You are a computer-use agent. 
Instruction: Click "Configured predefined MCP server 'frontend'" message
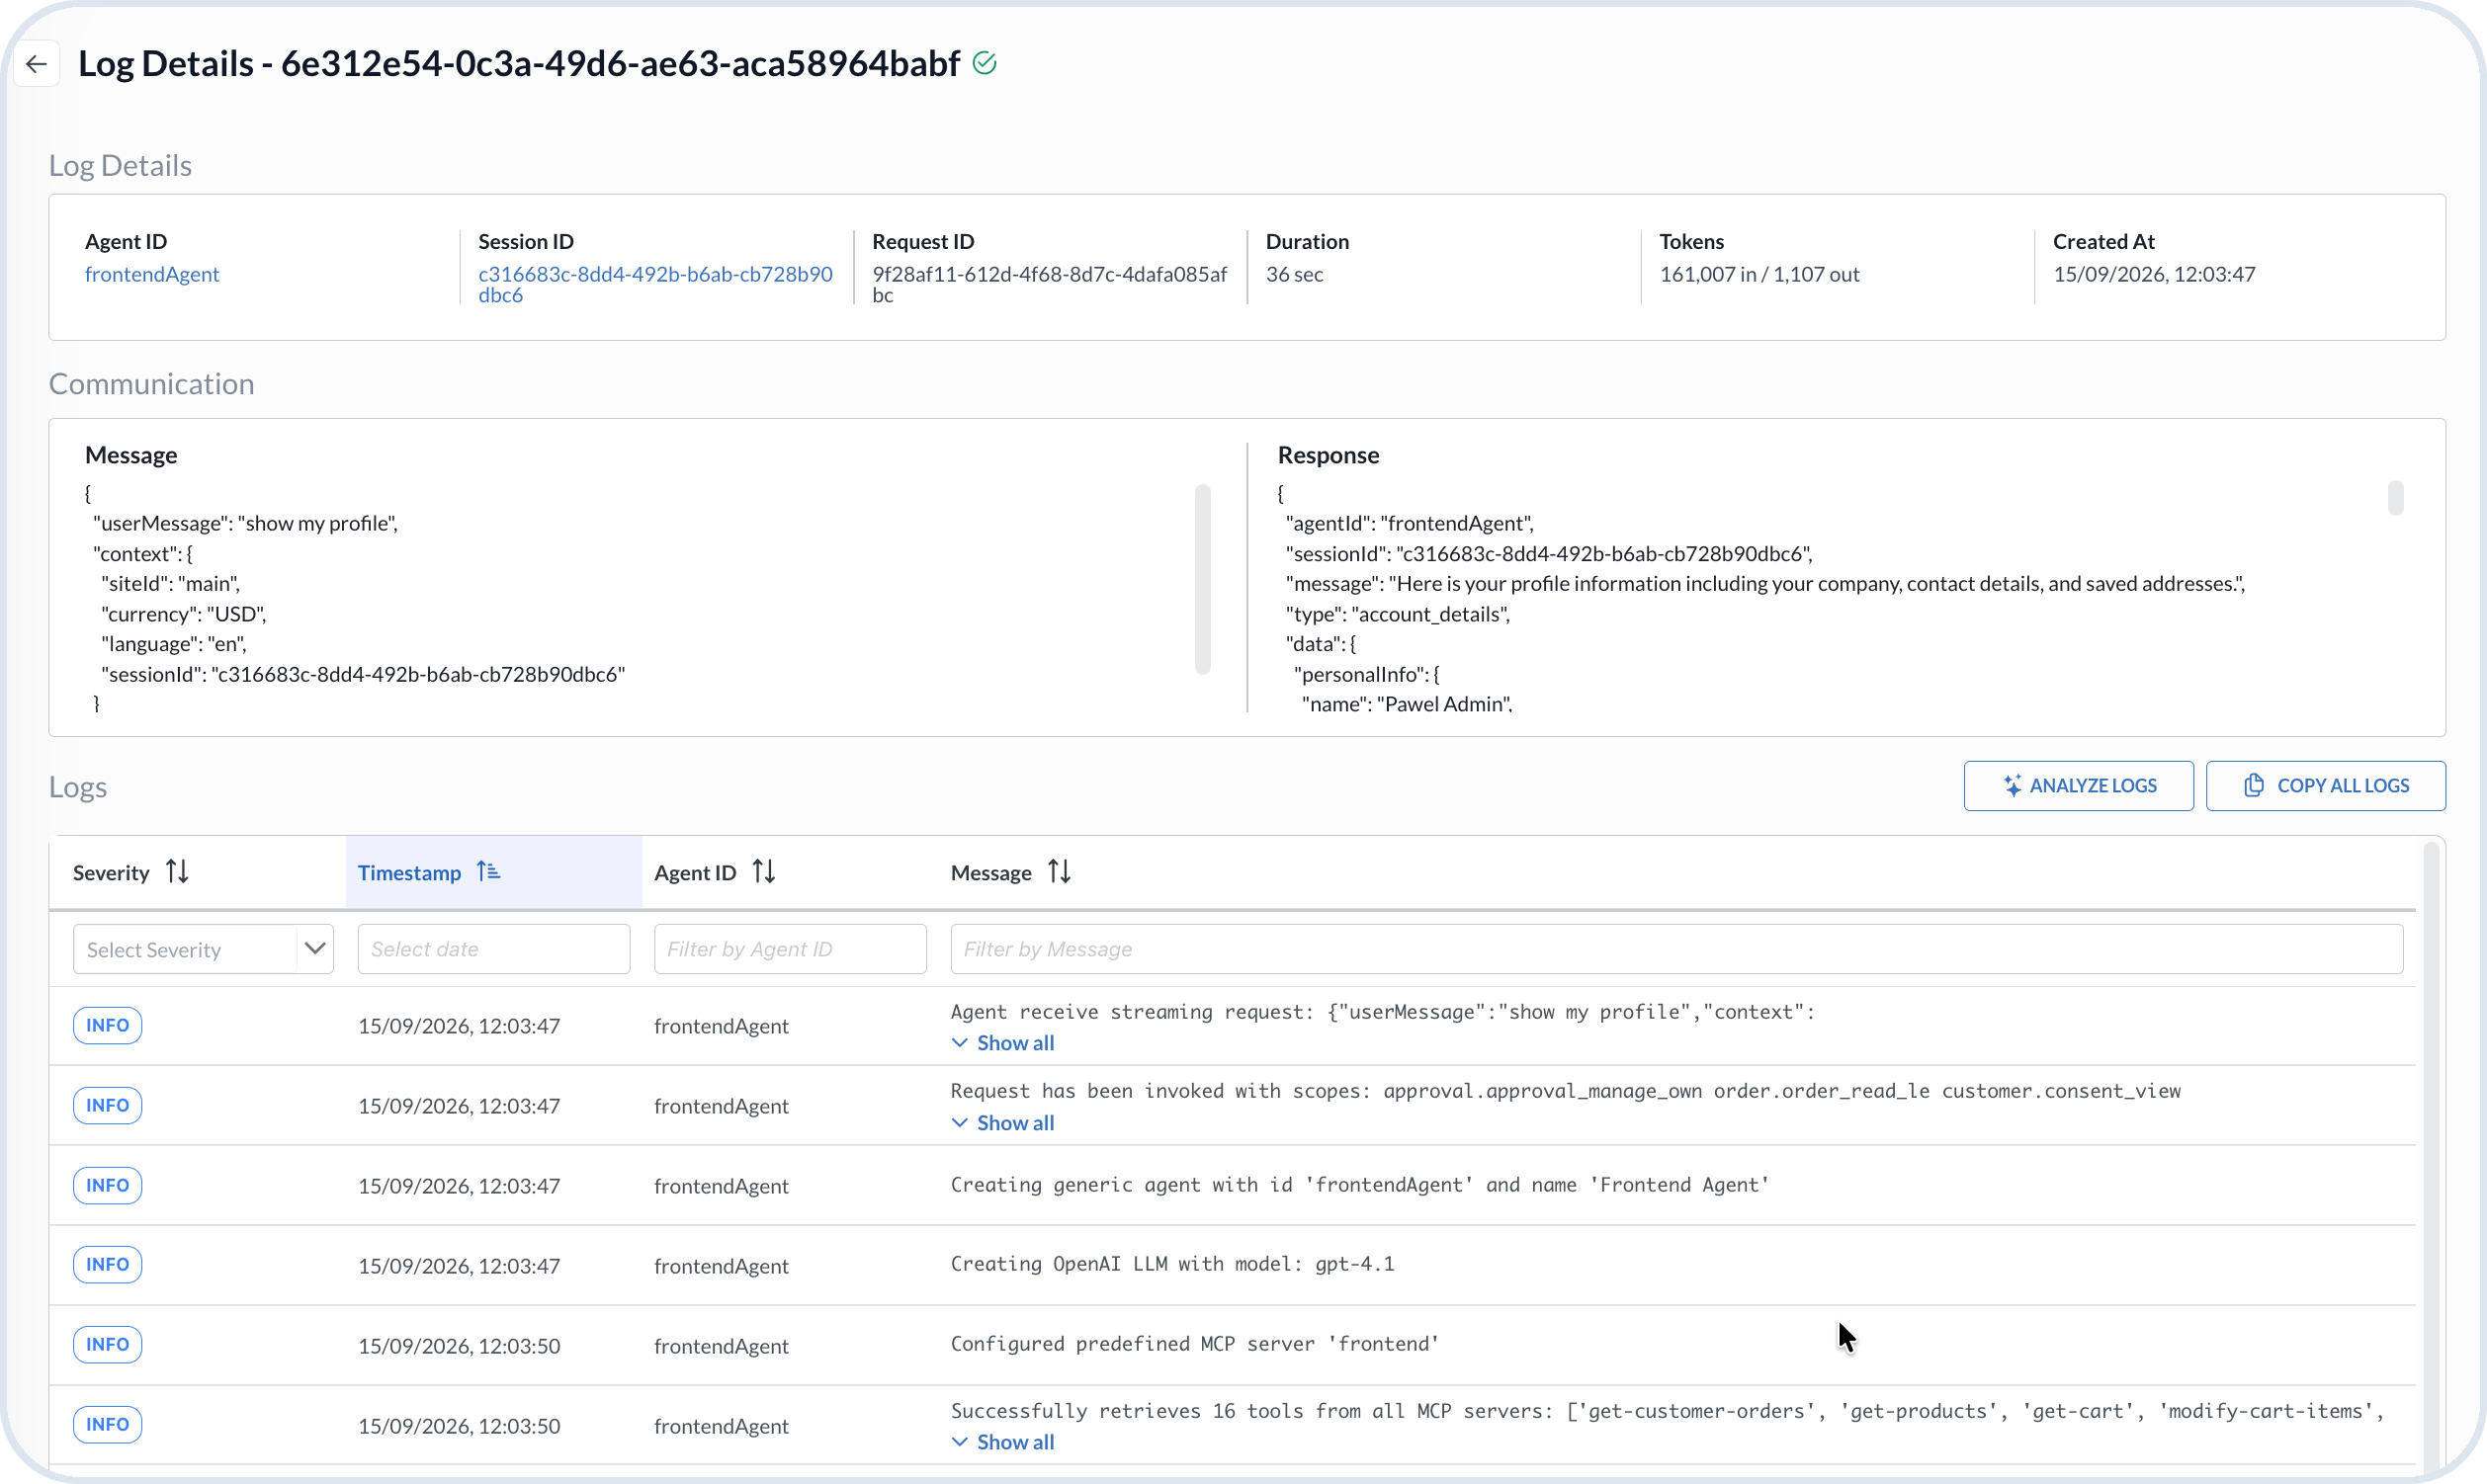tap(1195, 1344)
